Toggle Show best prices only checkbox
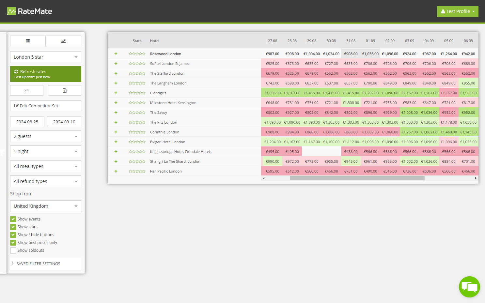485x303 pixels. click(x=13, y=243)
